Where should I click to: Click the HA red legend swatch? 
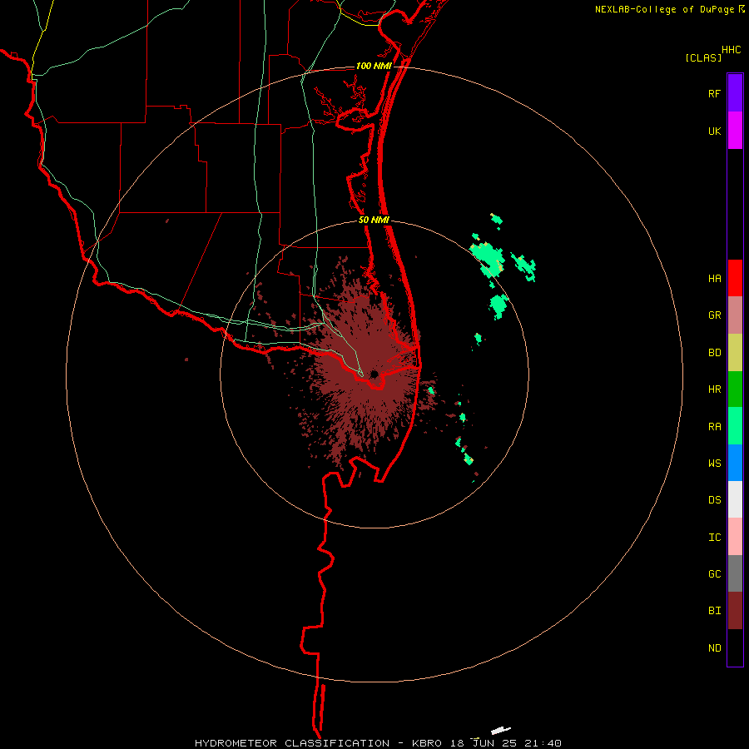735,278
